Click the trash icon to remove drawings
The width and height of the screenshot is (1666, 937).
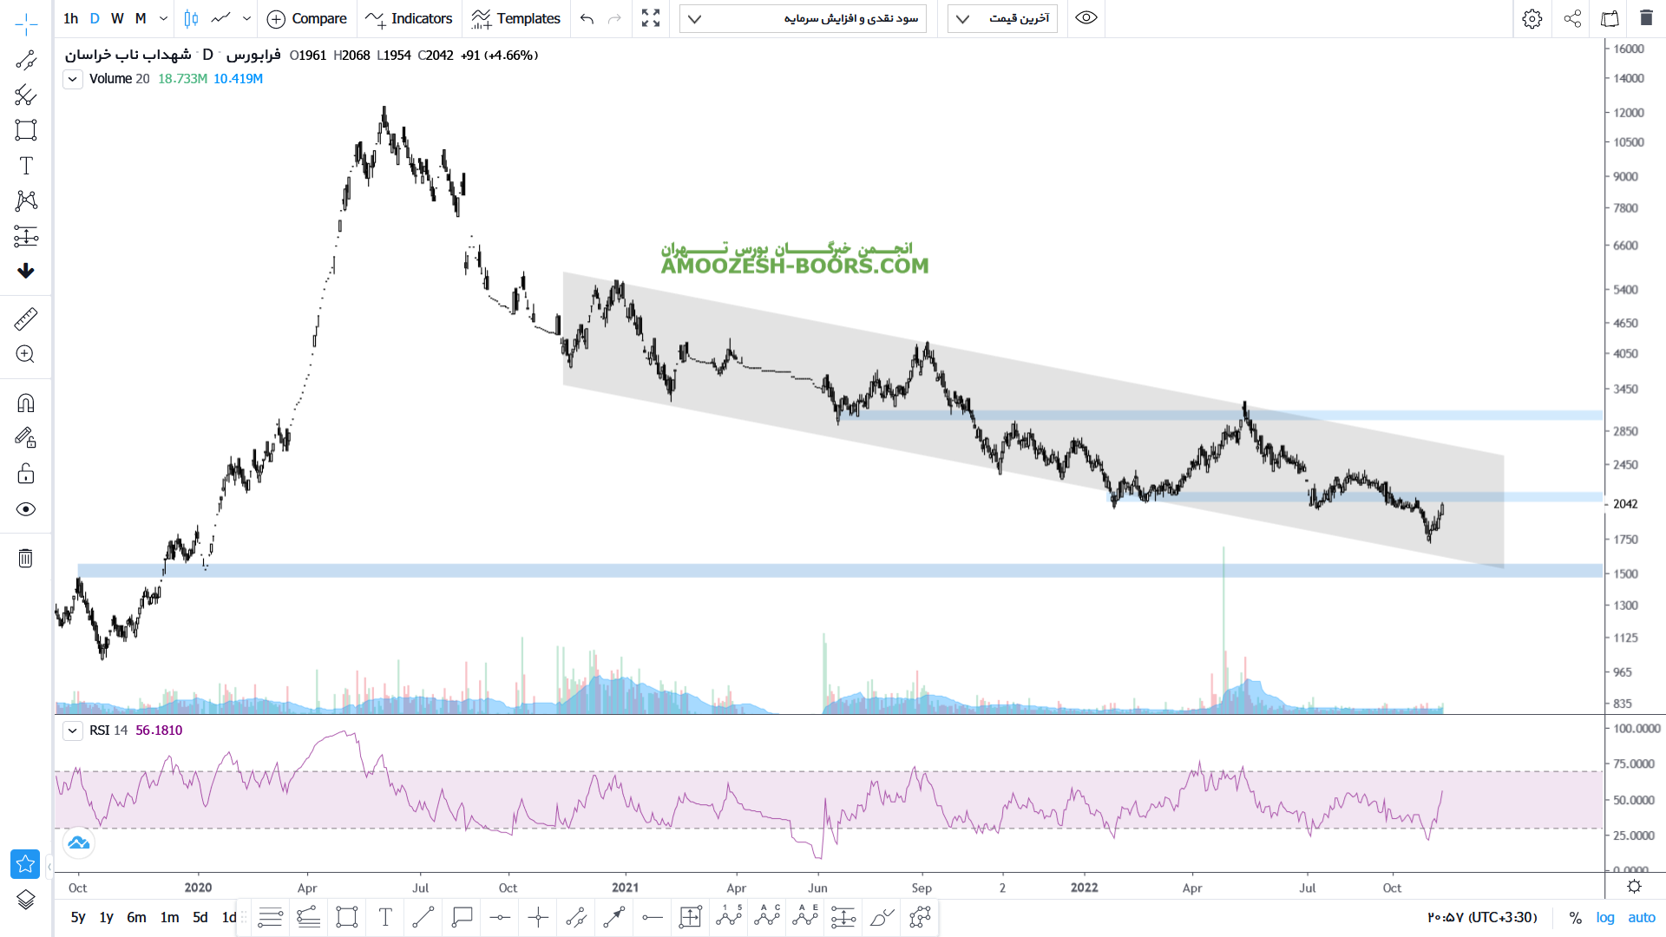(26, 558)
